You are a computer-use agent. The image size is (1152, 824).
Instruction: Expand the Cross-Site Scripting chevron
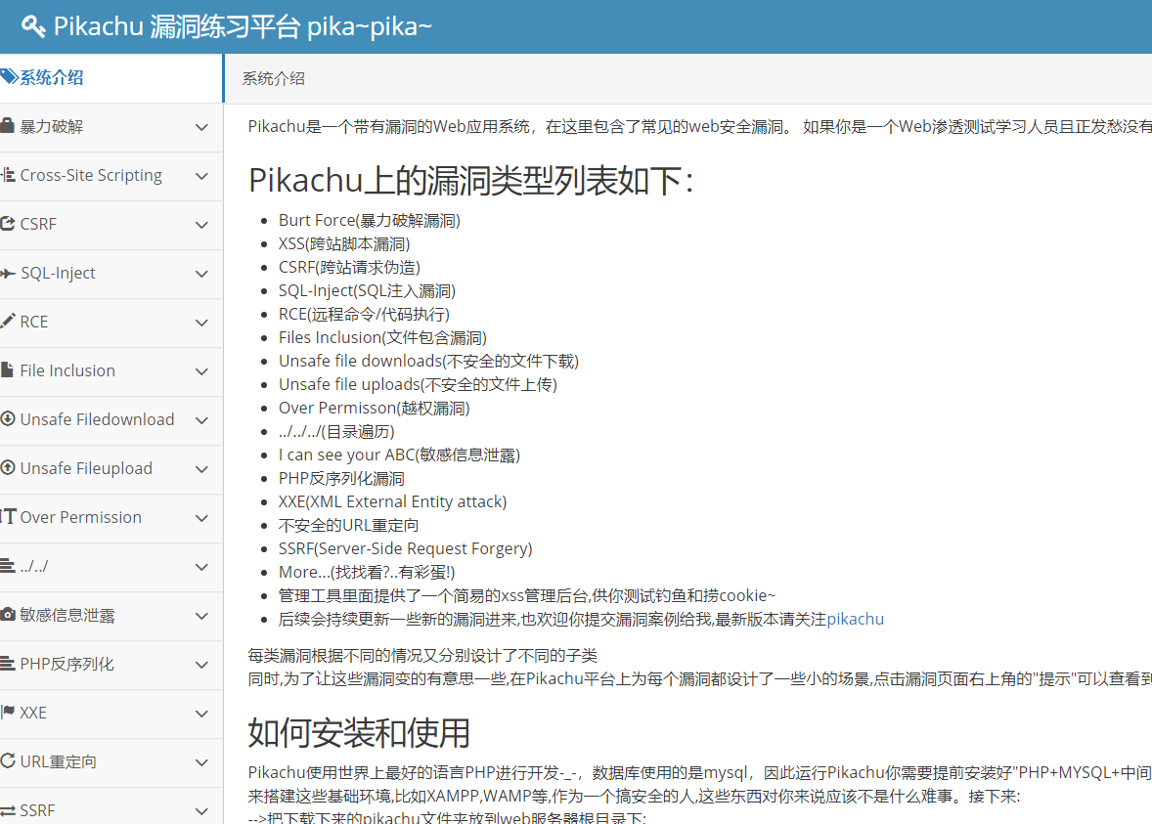[202, 176]
